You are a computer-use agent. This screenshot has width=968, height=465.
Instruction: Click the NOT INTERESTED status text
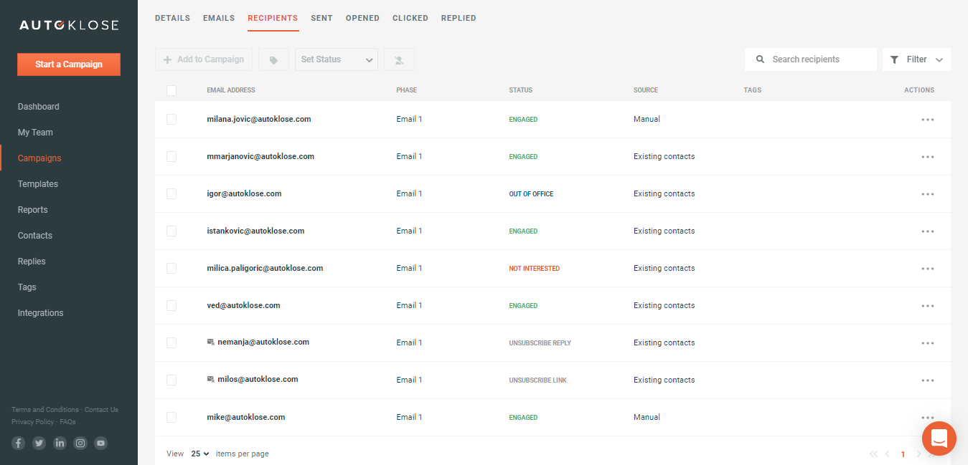[535, 269]
